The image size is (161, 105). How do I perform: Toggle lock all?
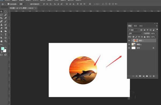(x=145, y=37)
